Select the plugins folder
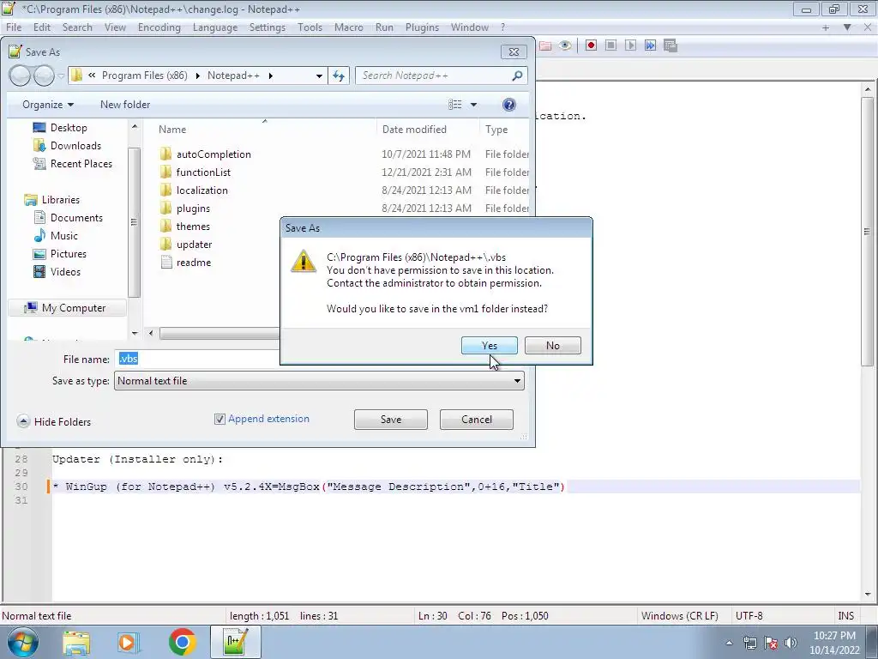This screenshot has height=659, width=878. [x=193, y=208]
